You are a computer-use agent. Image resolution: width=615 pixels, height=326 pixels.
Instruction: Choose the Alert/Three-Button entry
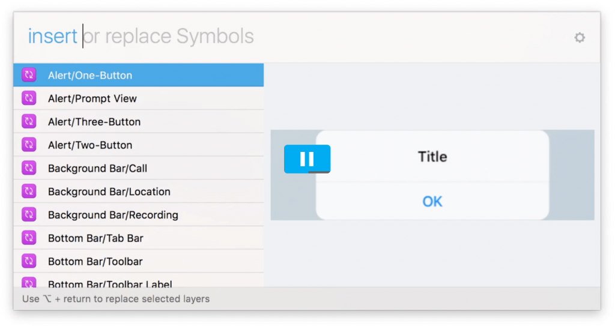click(94, 122)
